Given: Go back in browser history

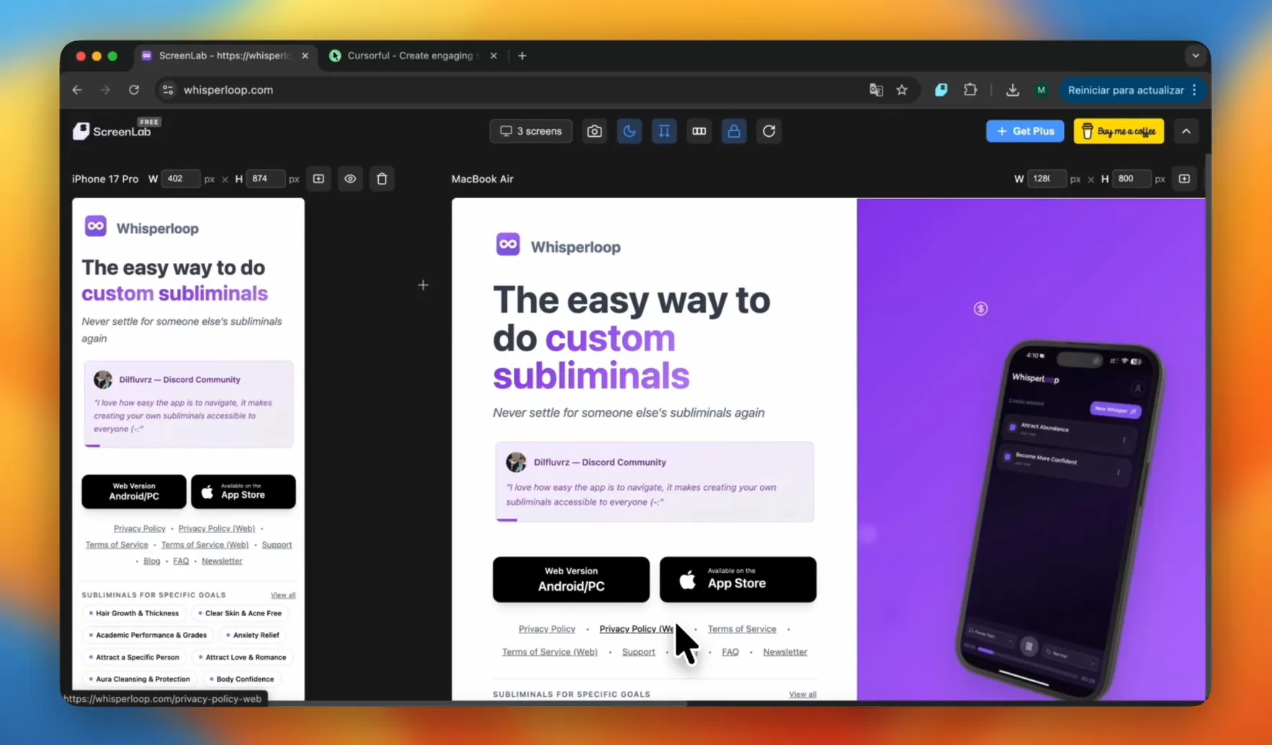Looking at the screenshot, I should (77, 90).
